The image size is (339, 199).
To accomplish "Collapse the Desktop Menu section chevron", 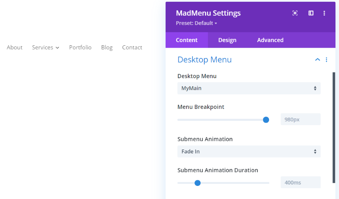I will pyautogui.click(x=317, y=60).
